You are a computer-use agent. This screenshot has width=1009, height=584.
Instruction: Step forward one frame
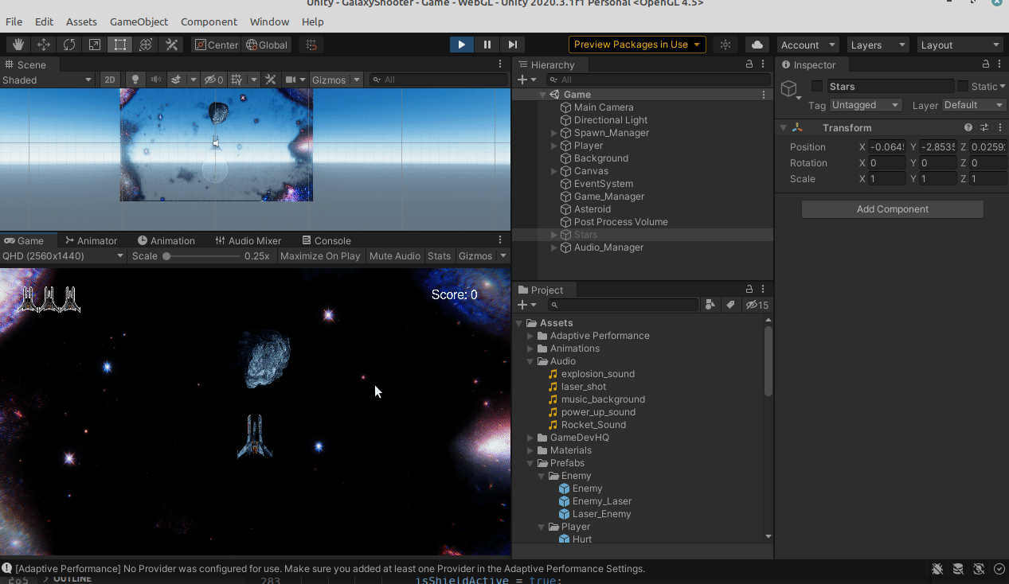click(512, 45)
